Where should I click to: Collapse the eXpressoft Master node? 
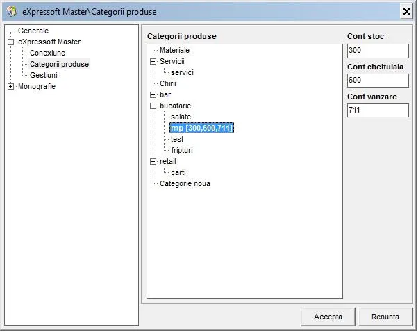click(11, 42)
